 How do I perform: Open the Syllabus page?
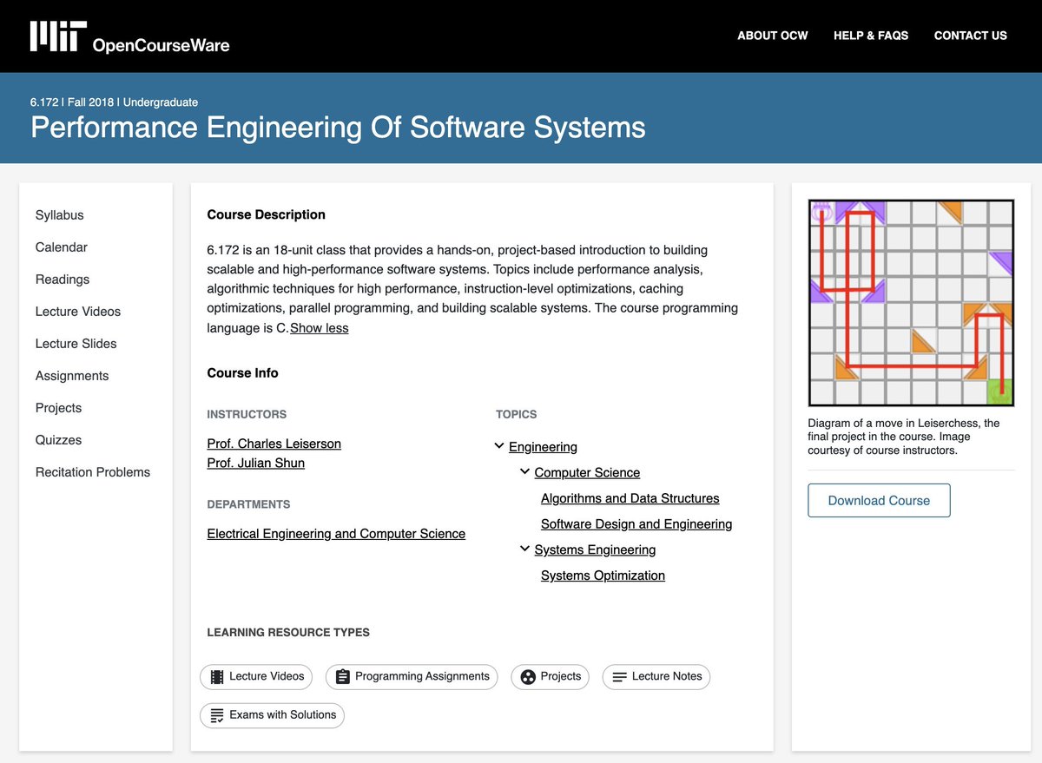click(60, 215)
